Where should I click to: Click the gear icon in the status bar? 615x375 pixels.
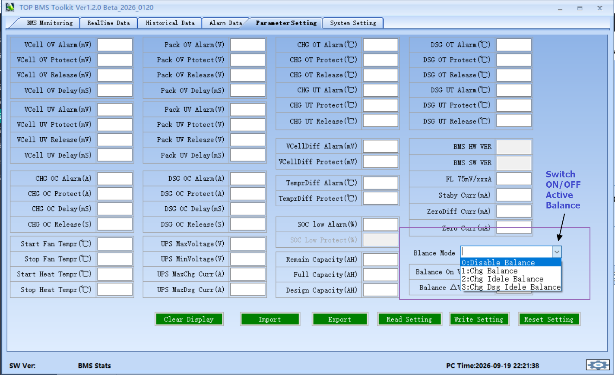[598, 365]
